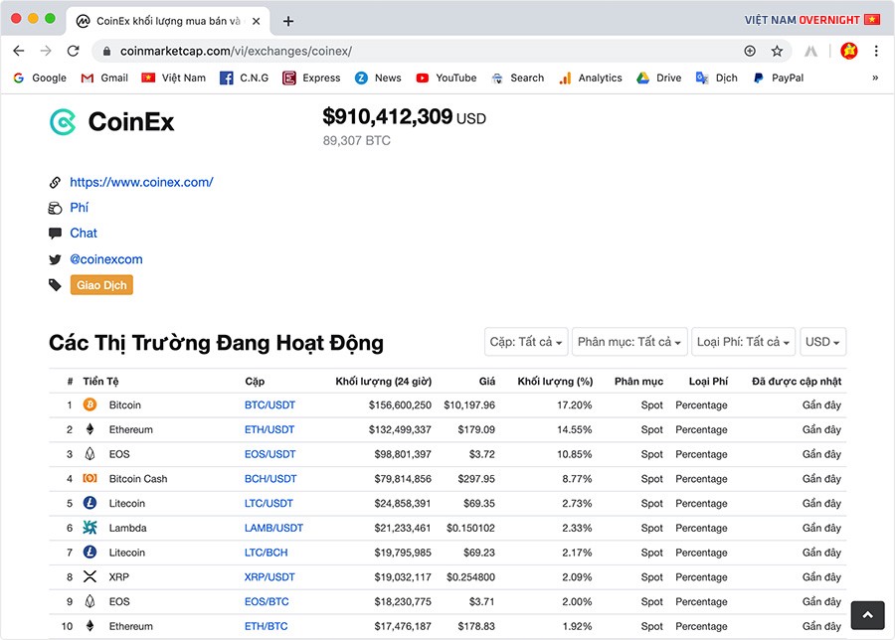Open the LTC/USDT pair link

tap(268, 503)
